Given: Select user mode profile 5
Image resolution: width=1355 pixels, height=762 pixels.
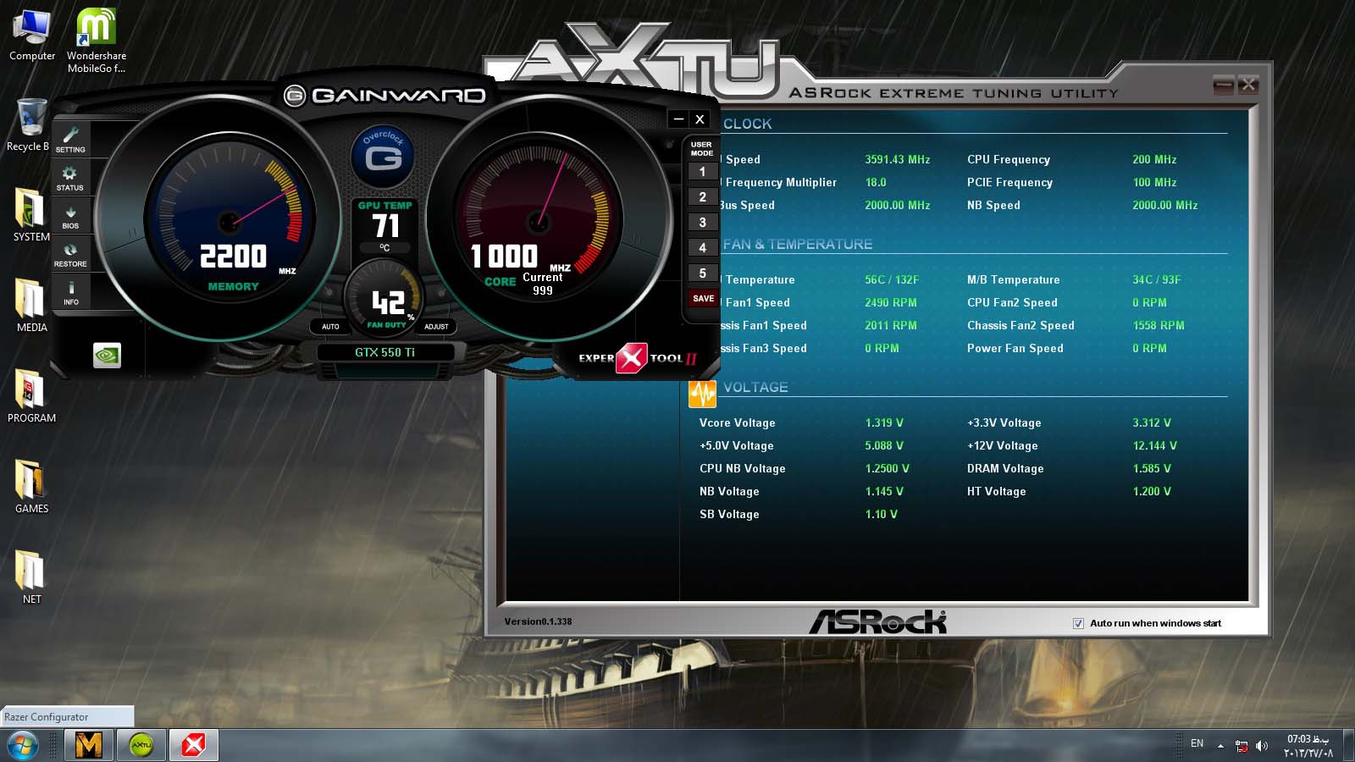Looking at the screenshot, I should pos(702,273).
